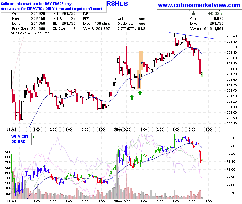Click the 9M volume scale label
242x204 pixels.
pyautogui.click(x=7, y=152)
